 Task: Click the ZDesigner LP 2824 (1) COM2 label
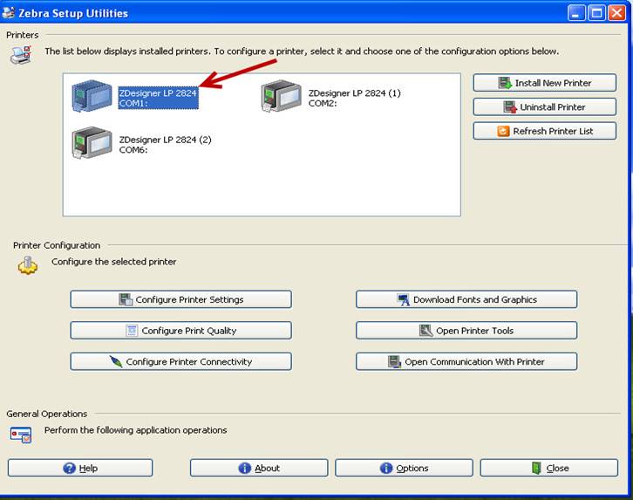click(x=354, y=98)
